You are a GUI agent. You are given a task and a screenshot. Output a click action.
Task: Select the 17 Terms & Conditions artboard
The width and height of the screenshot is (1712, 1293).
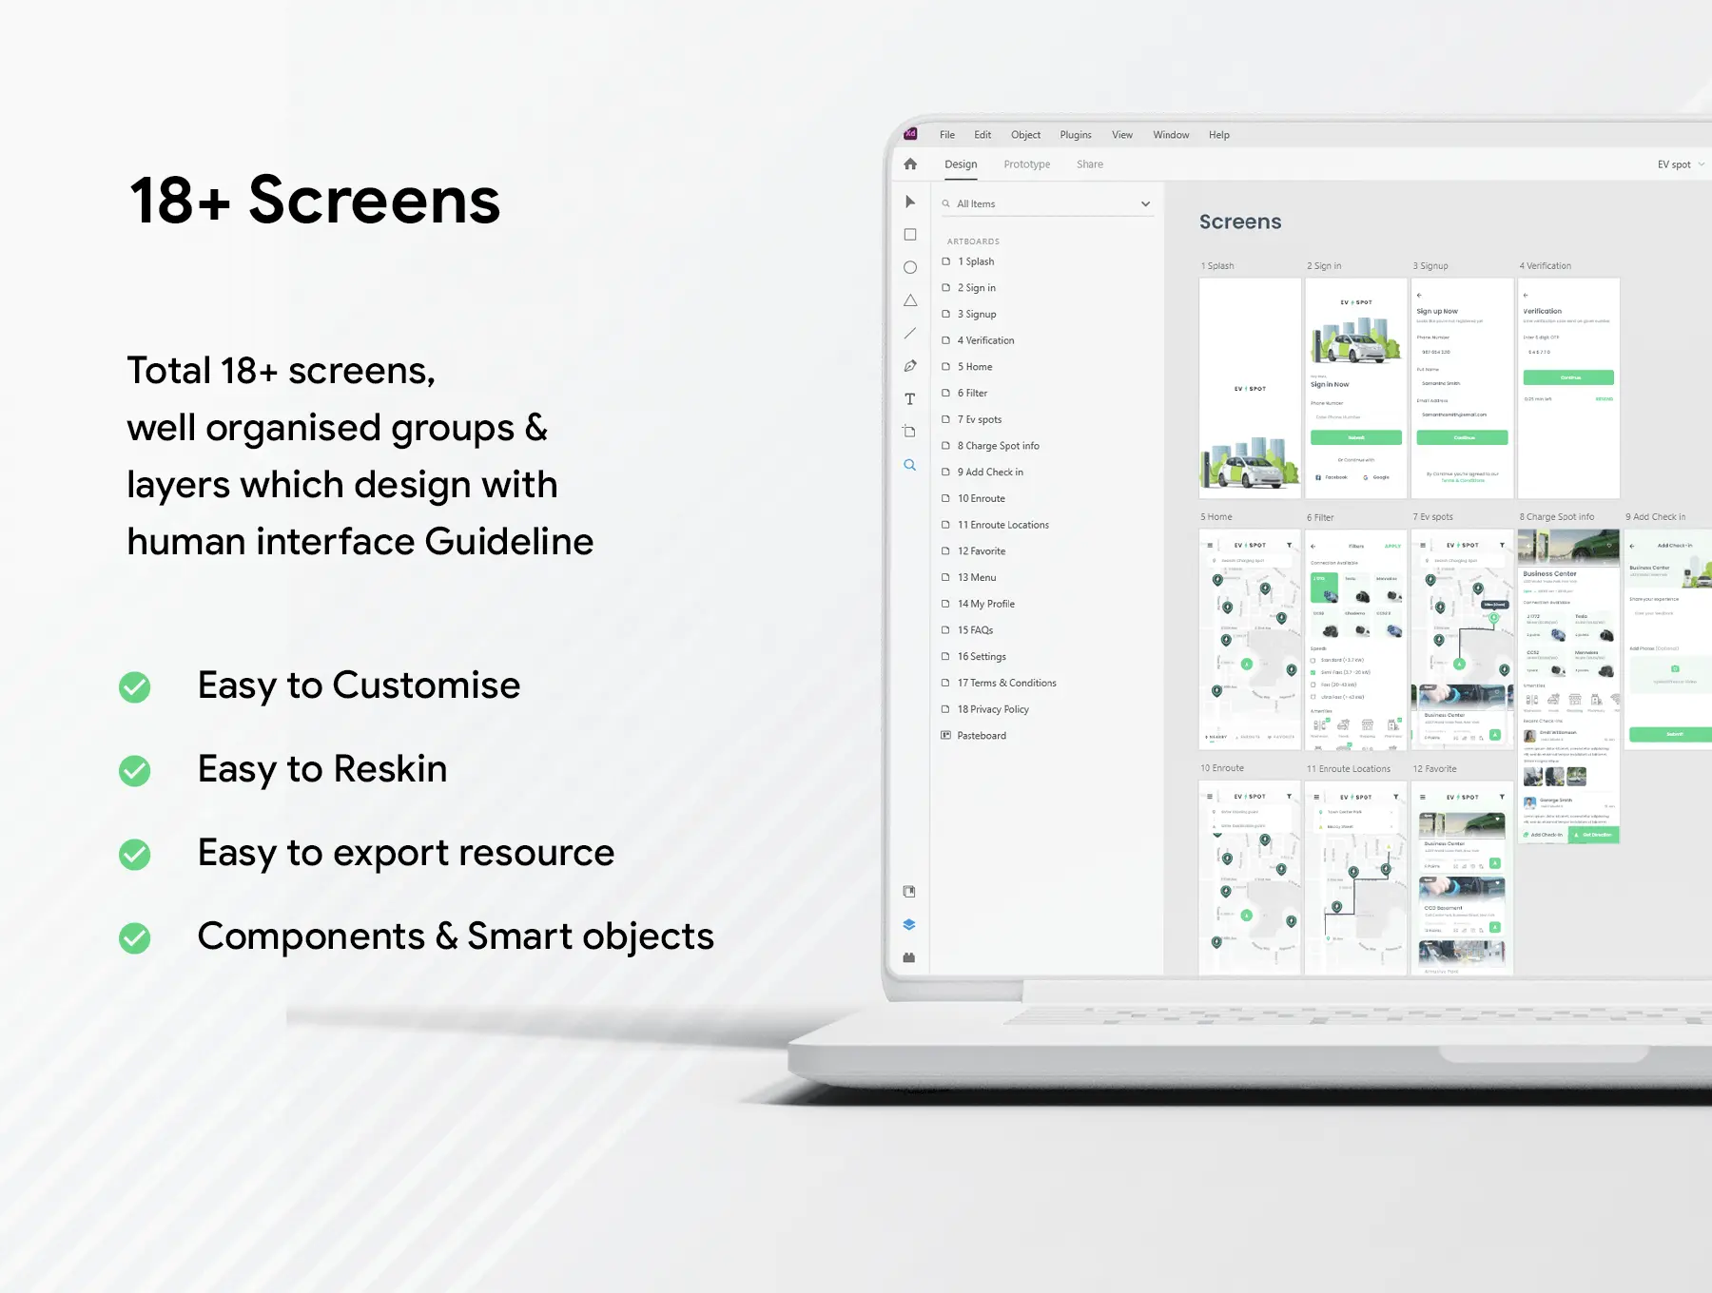click(x=1006, y=683)
